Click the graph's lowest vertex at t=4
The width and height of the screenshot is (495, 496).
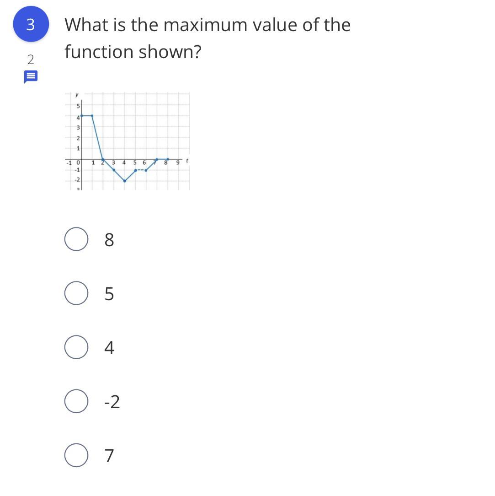coord(124,181)
